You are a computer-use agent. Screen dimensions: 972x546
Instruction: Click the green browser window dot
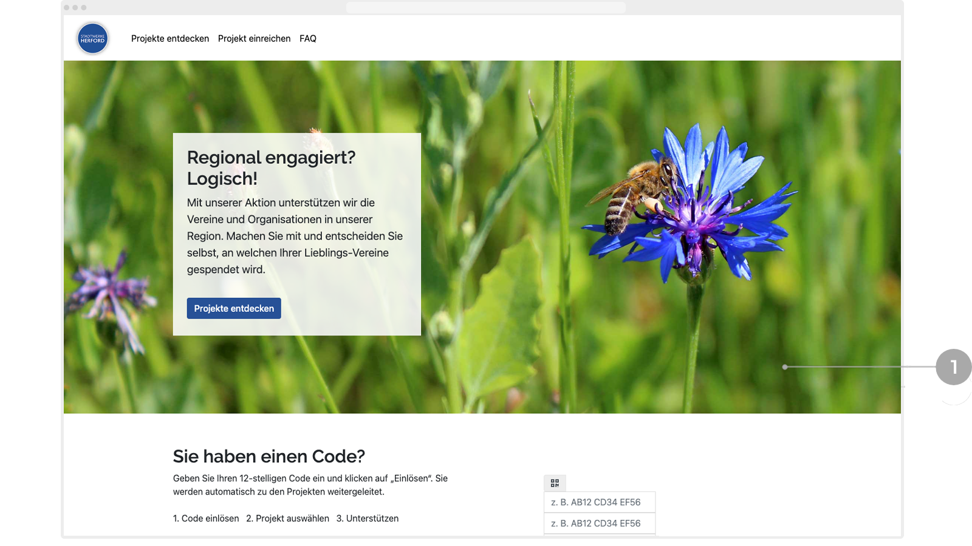pyautogui.click(x=84, y=7)
